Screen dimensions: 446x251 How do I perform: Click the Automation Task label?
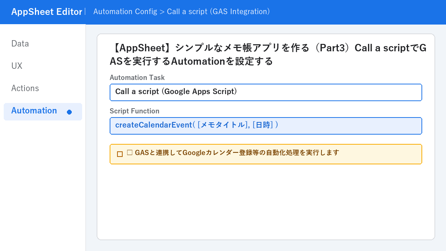[137, 78]
